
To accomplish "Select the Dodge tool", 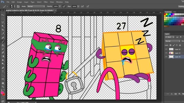I will pos(3,64).
